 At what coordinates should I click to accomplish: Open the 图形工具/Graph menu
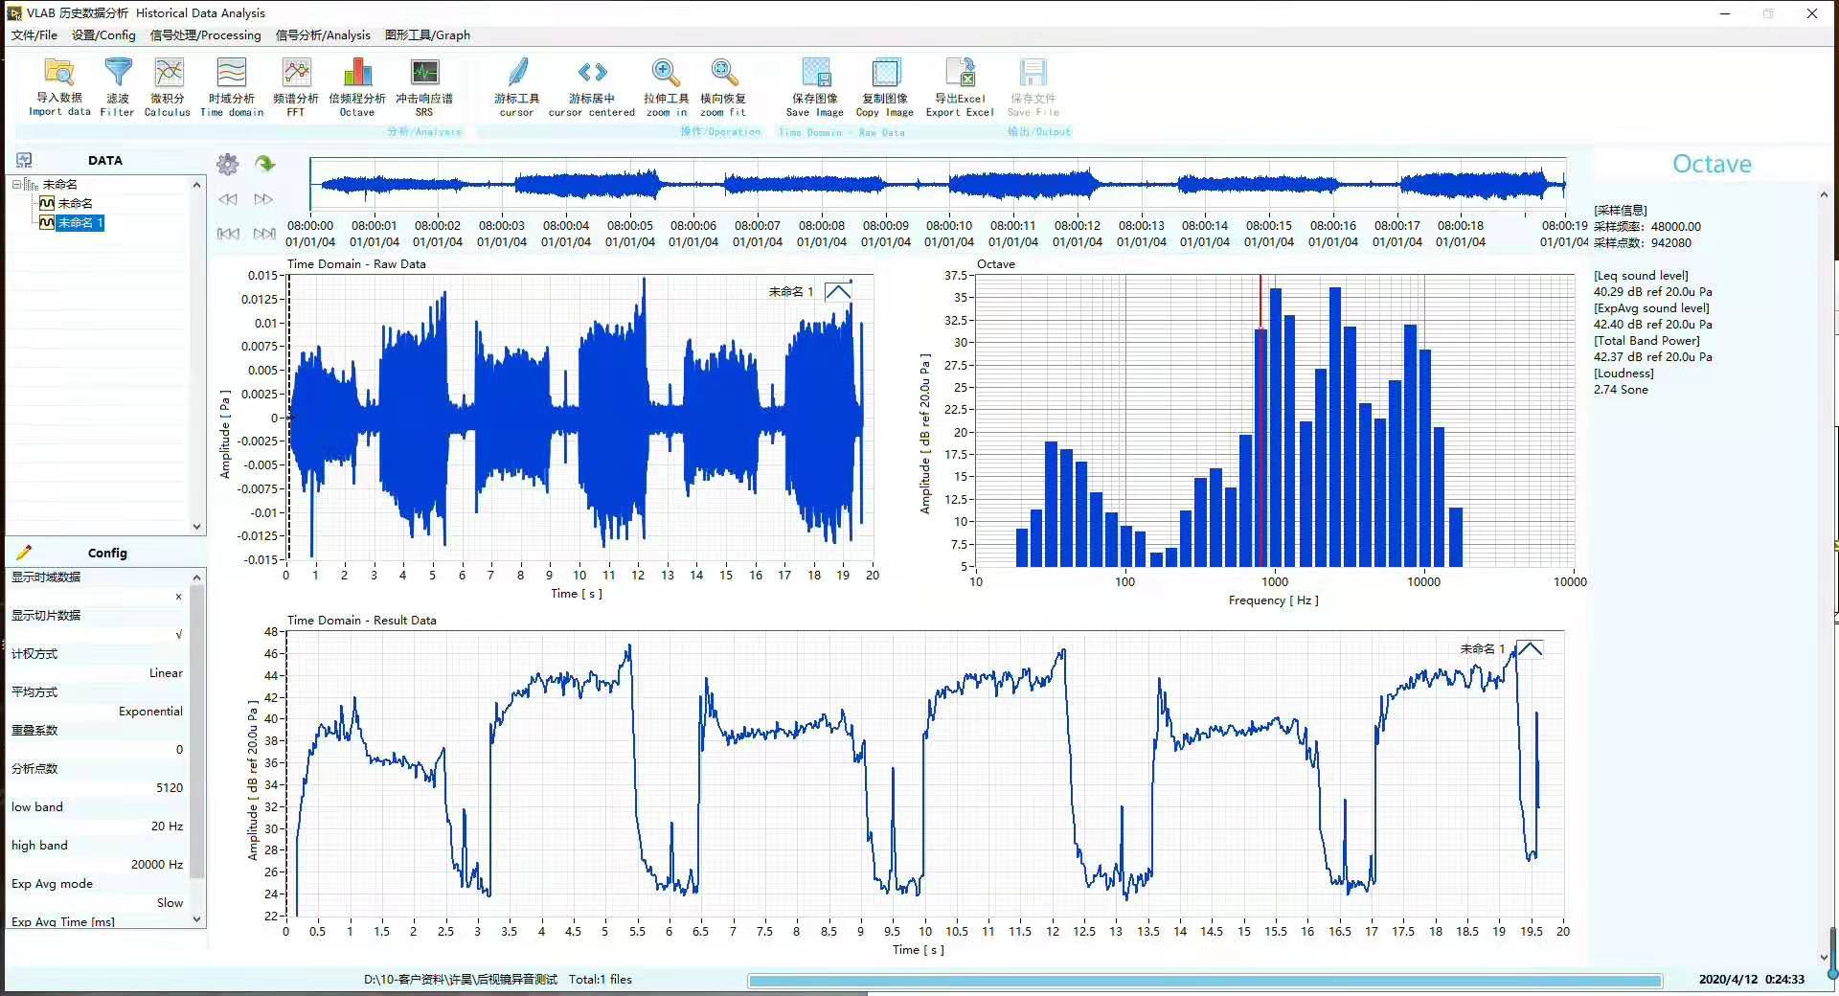[x=427, y=35]
